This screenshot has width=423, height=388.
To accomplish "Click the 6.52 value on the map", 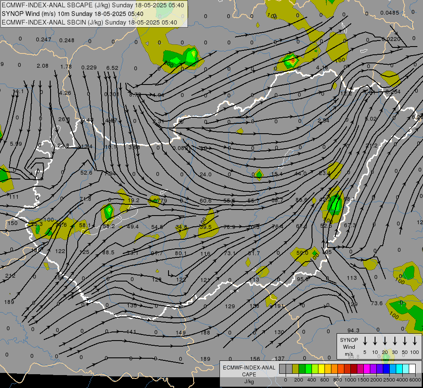I will pos(112,68).
